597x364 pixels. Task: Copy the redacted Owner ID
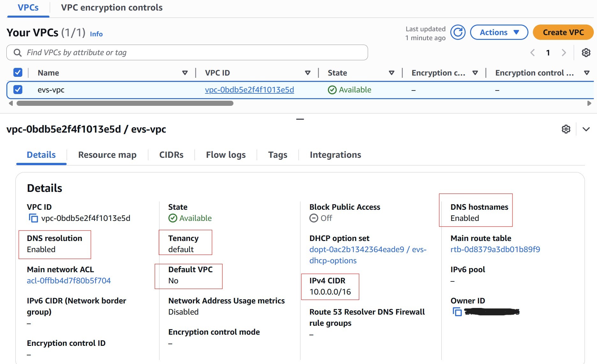[x=457, y=312]
